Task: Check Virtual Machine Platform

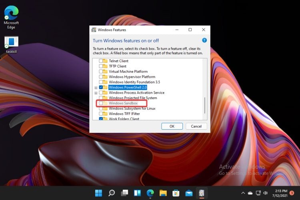Action: pyautogui.click(x=101, y=71)
